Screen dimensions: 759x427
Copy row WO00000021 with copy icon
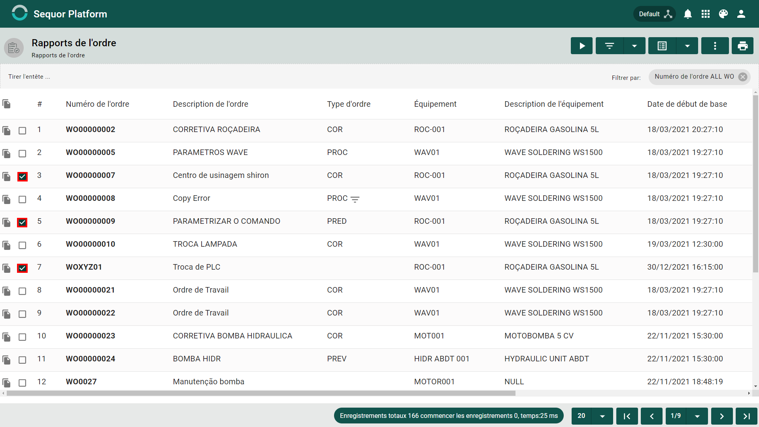point(6,291)
